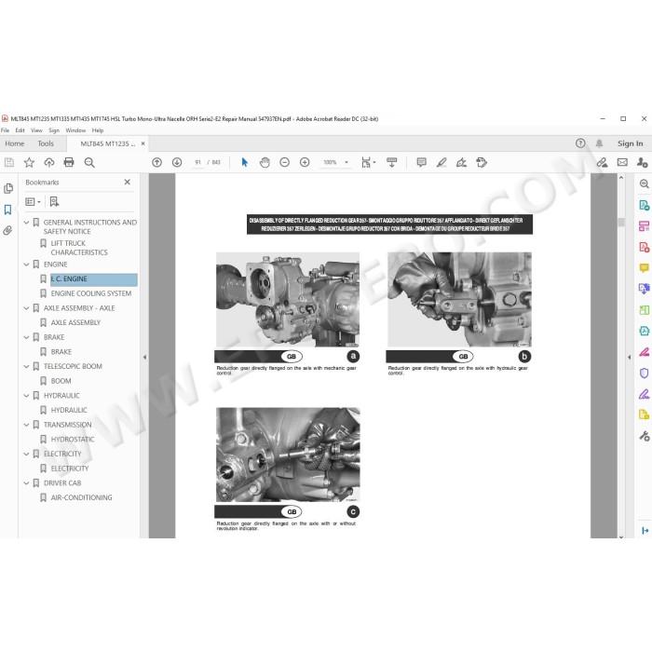Open notifications bell
The width and height of the screenshot is (652, 652).
[599, 143]
